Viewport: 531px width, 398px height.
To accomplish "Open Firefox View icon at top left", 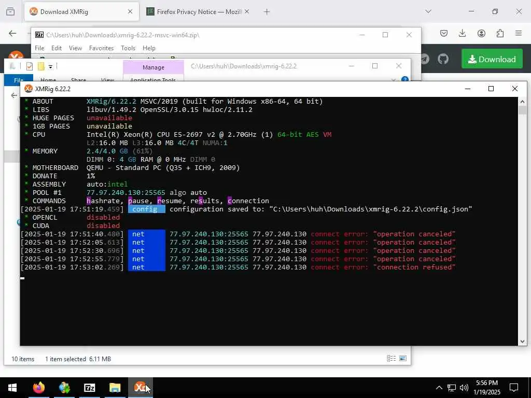I will point(10,11).
